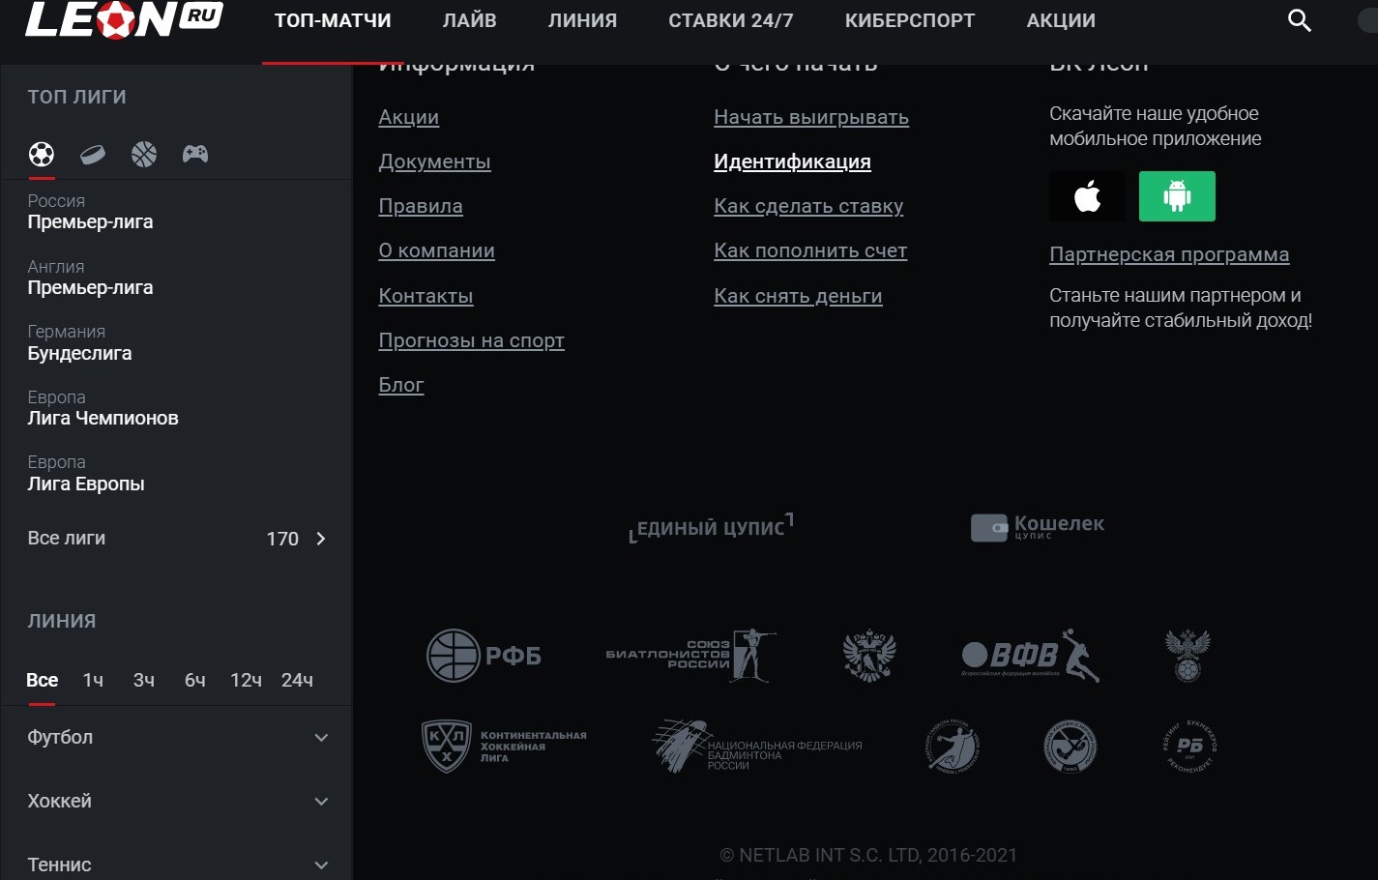Click the bandy federation round logo
The height and width of the screenshot is (880, 1378).
[x=1070, y=747]
